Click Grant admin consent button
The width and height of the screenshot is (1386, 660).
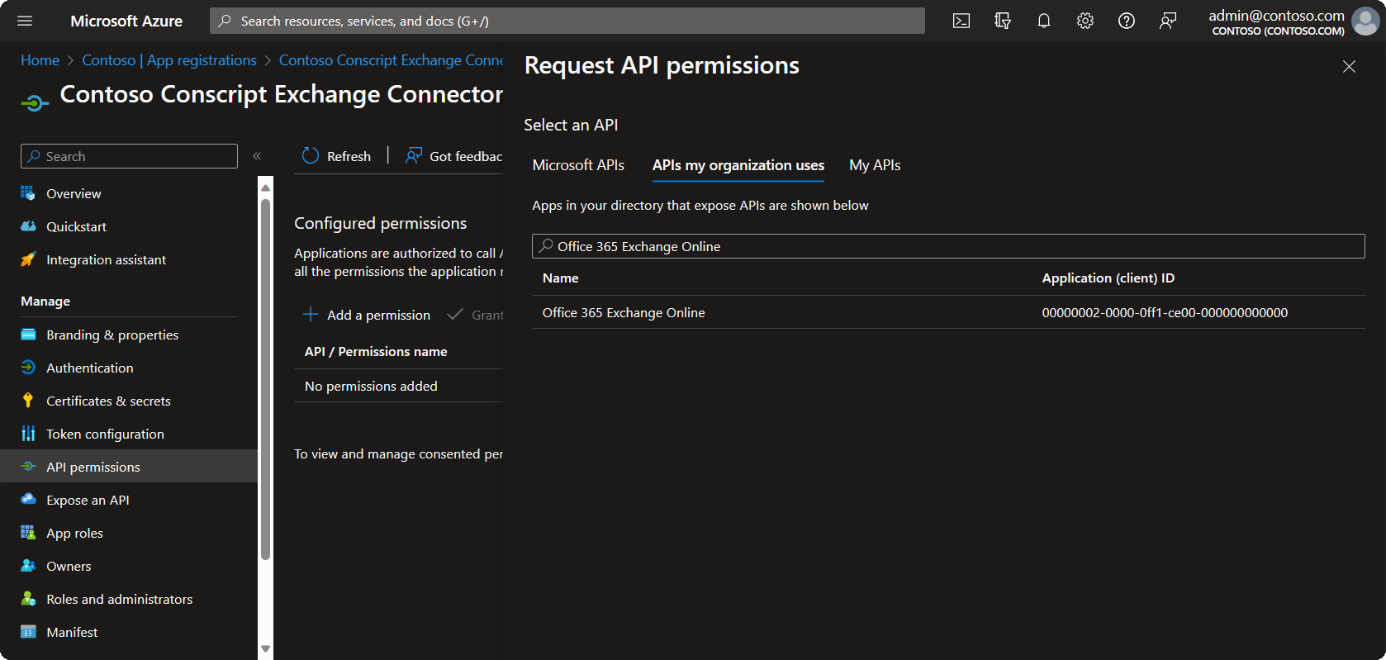[475, 315]
